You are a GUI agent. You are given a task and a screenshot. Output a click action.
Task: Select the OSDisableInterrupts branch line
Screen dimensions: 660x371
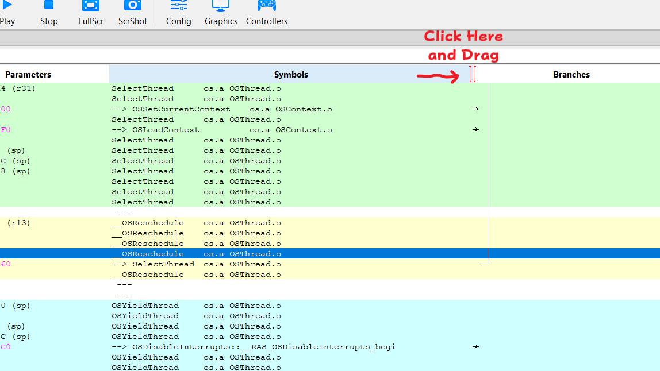click(x=253, y=347)
